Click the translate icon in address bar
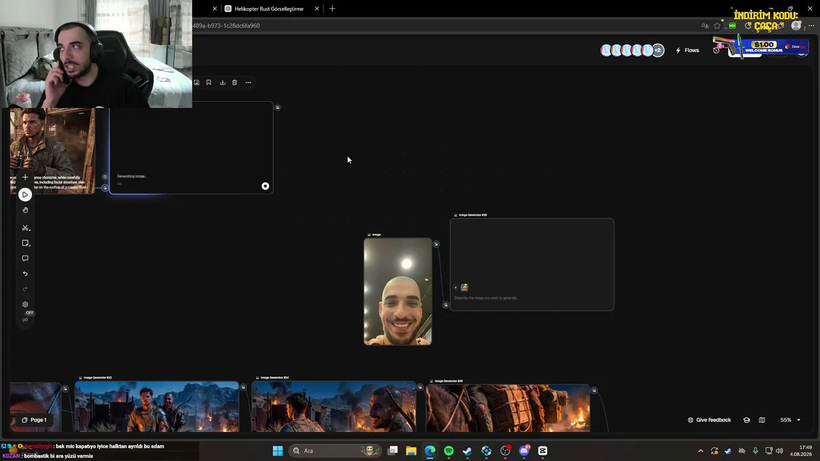The image size is (820, 461). (x=705, y=26)
